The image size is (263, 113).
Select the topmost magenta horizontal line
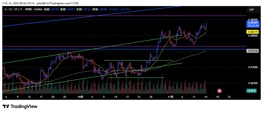coord(128,16)
